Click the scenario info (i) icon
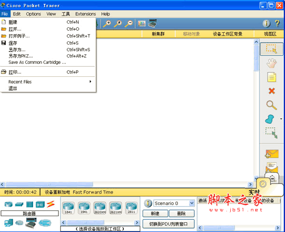Viewport: 285px width, 232px height. 148,203
